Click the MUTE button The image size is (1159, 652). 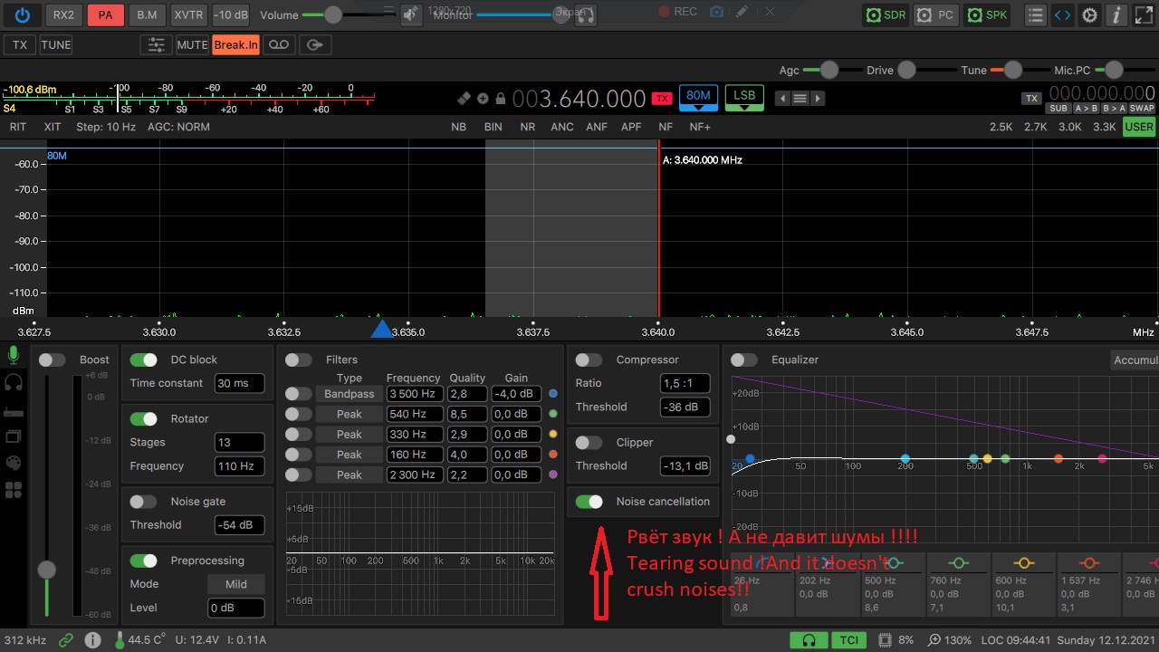click(192, 44)
